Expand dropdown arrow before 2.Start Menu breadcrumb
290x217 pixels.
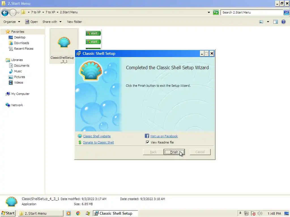[57, 12]
